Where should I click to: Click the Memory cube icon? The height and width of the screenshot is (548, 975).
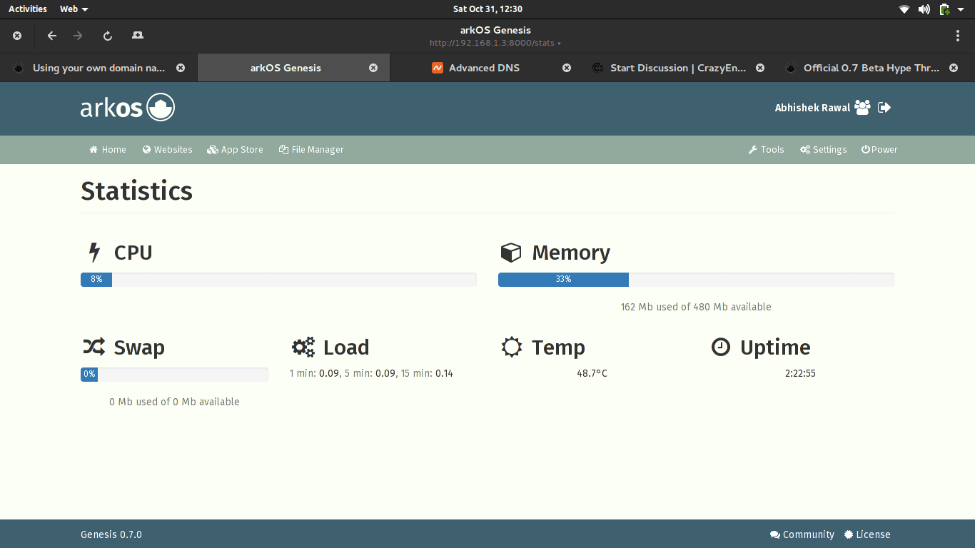510,253
